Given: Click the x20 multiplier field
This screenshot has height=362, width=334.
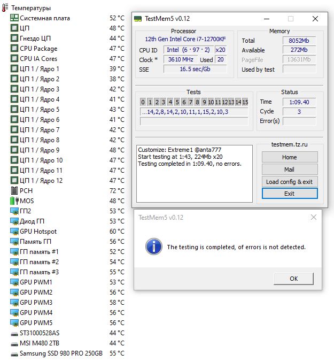Looking at the screenshot, I should [221, 50].
